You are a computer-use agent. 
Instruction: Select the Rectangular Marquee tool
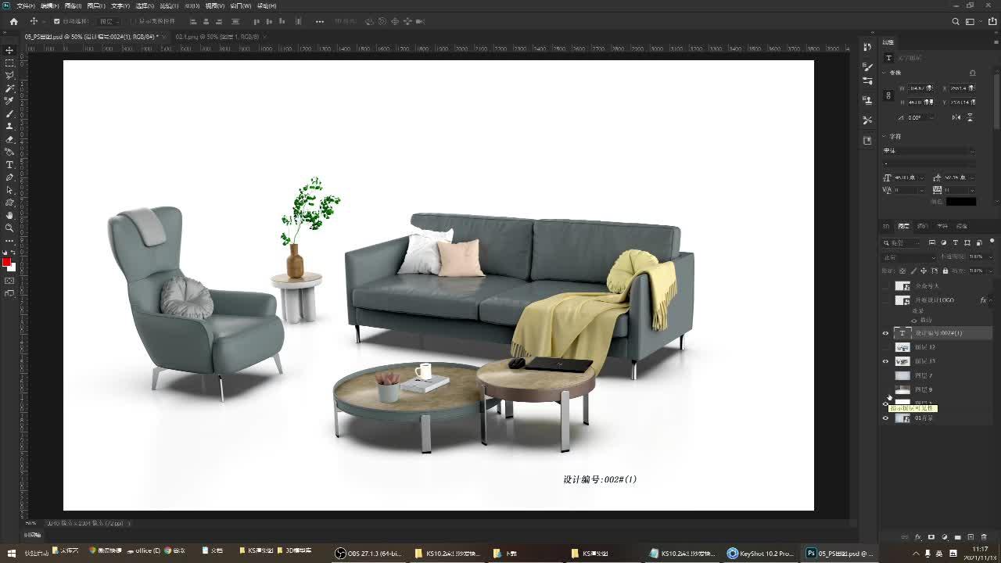point(9,63)
